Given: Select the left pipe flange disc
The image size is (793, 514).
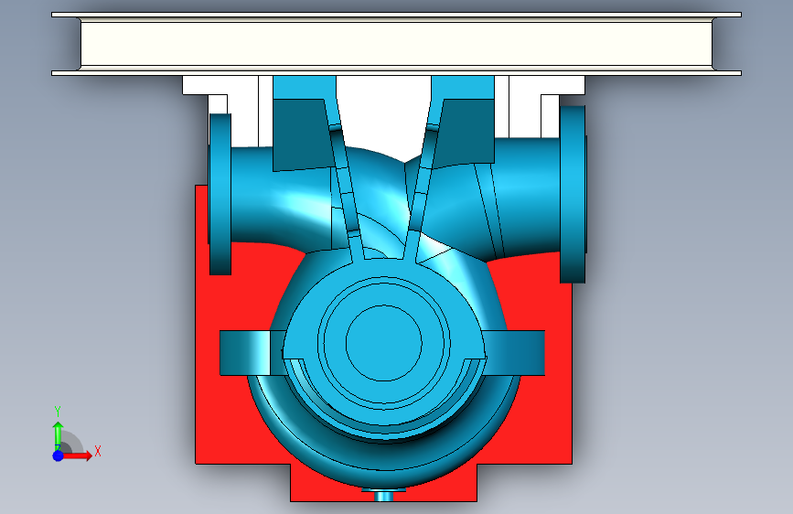Looking at the screenshot, I should pos(220,194).
